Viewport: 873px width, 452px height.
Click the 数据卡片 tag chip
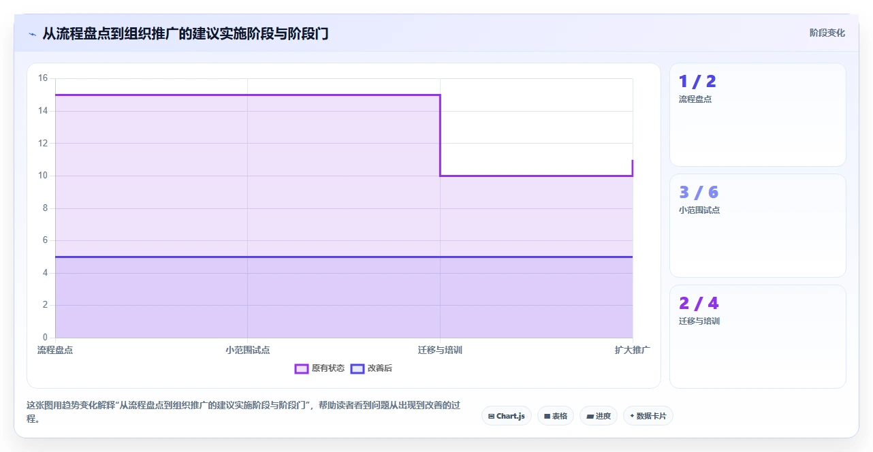(x=648, y=416)
